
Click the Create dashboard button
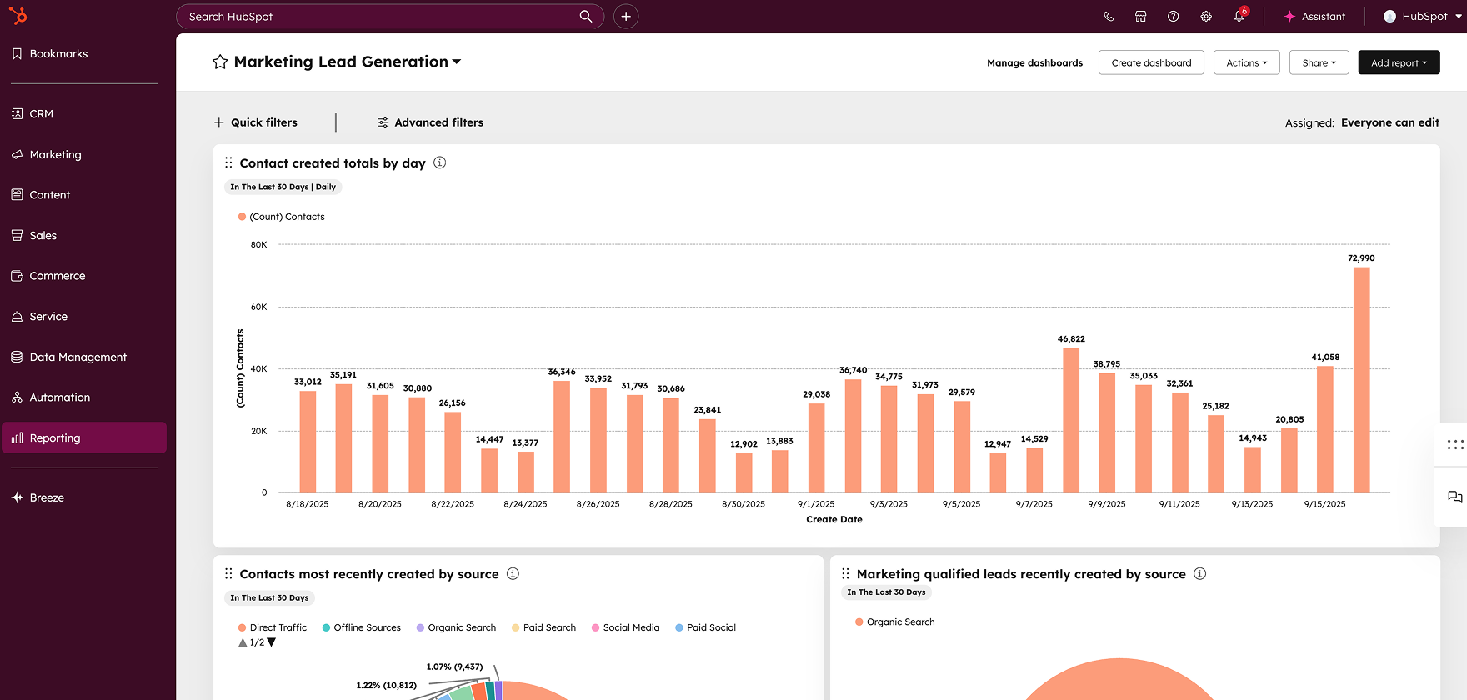[1151, 62]
